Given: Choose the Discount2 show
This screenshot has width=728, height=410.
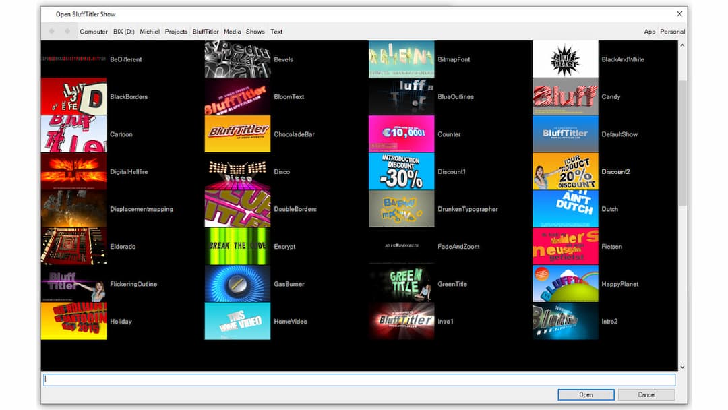Looking at the screenshot, I should pyautogui.click(x=565, y=171).
